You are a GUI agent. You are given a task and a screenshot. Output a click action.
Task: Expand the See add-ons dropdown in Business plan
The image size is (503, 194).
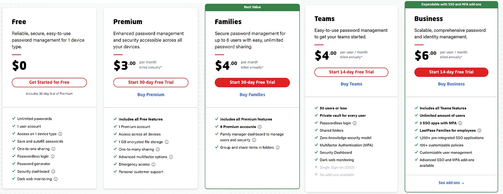tap(451, 183)
